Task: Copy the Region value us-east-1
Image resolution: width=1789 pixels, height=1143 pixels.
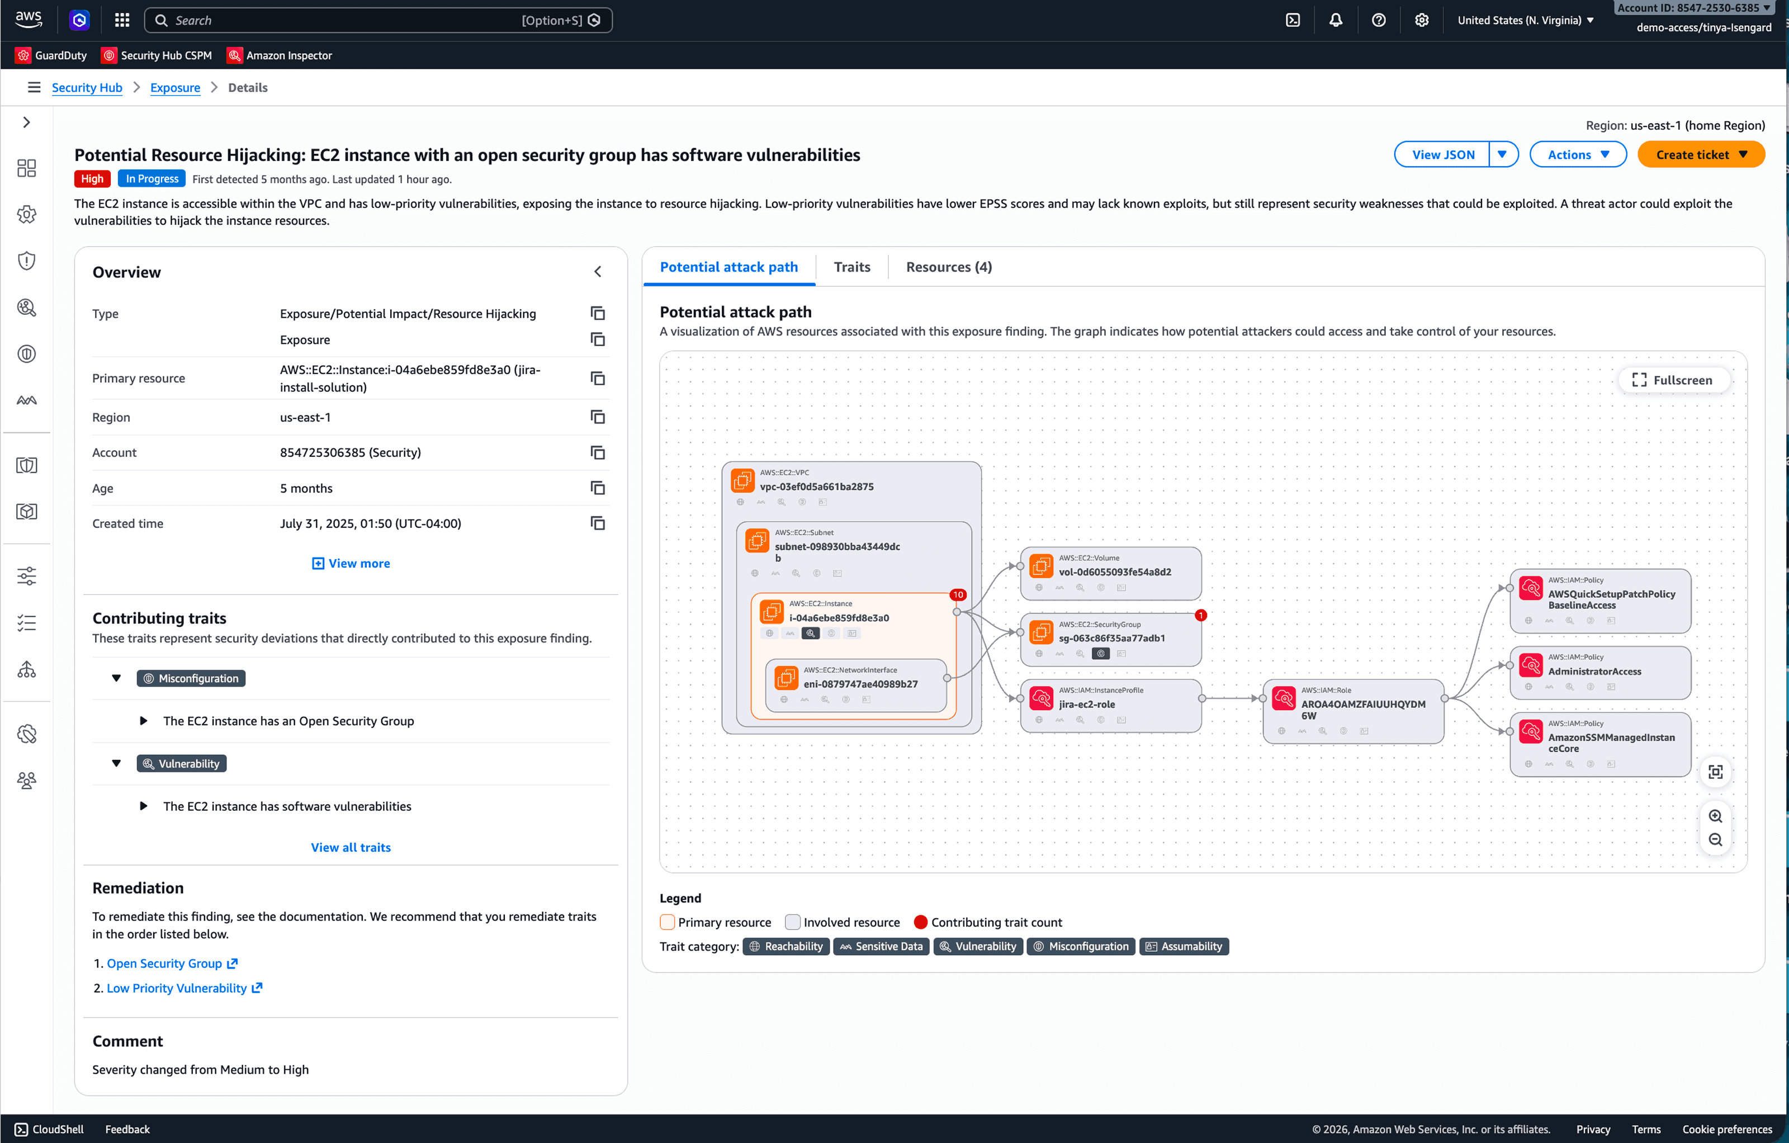Action: [597, 417]
